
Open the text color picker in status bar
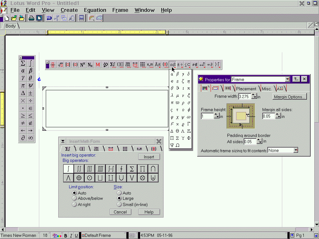click(x=57, y=236)
